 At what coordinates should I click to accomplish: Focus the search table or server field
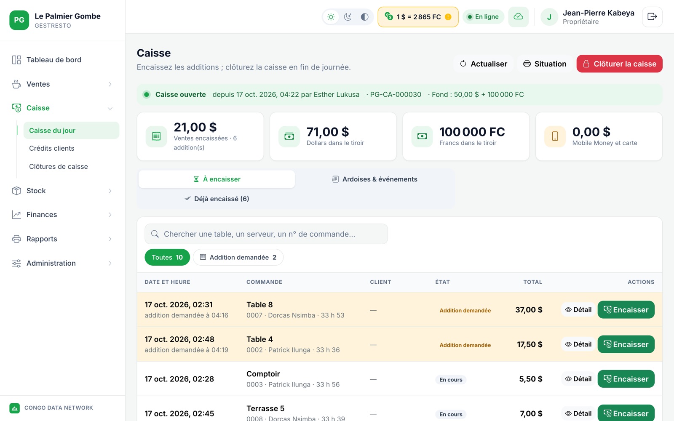click(266, 234)
